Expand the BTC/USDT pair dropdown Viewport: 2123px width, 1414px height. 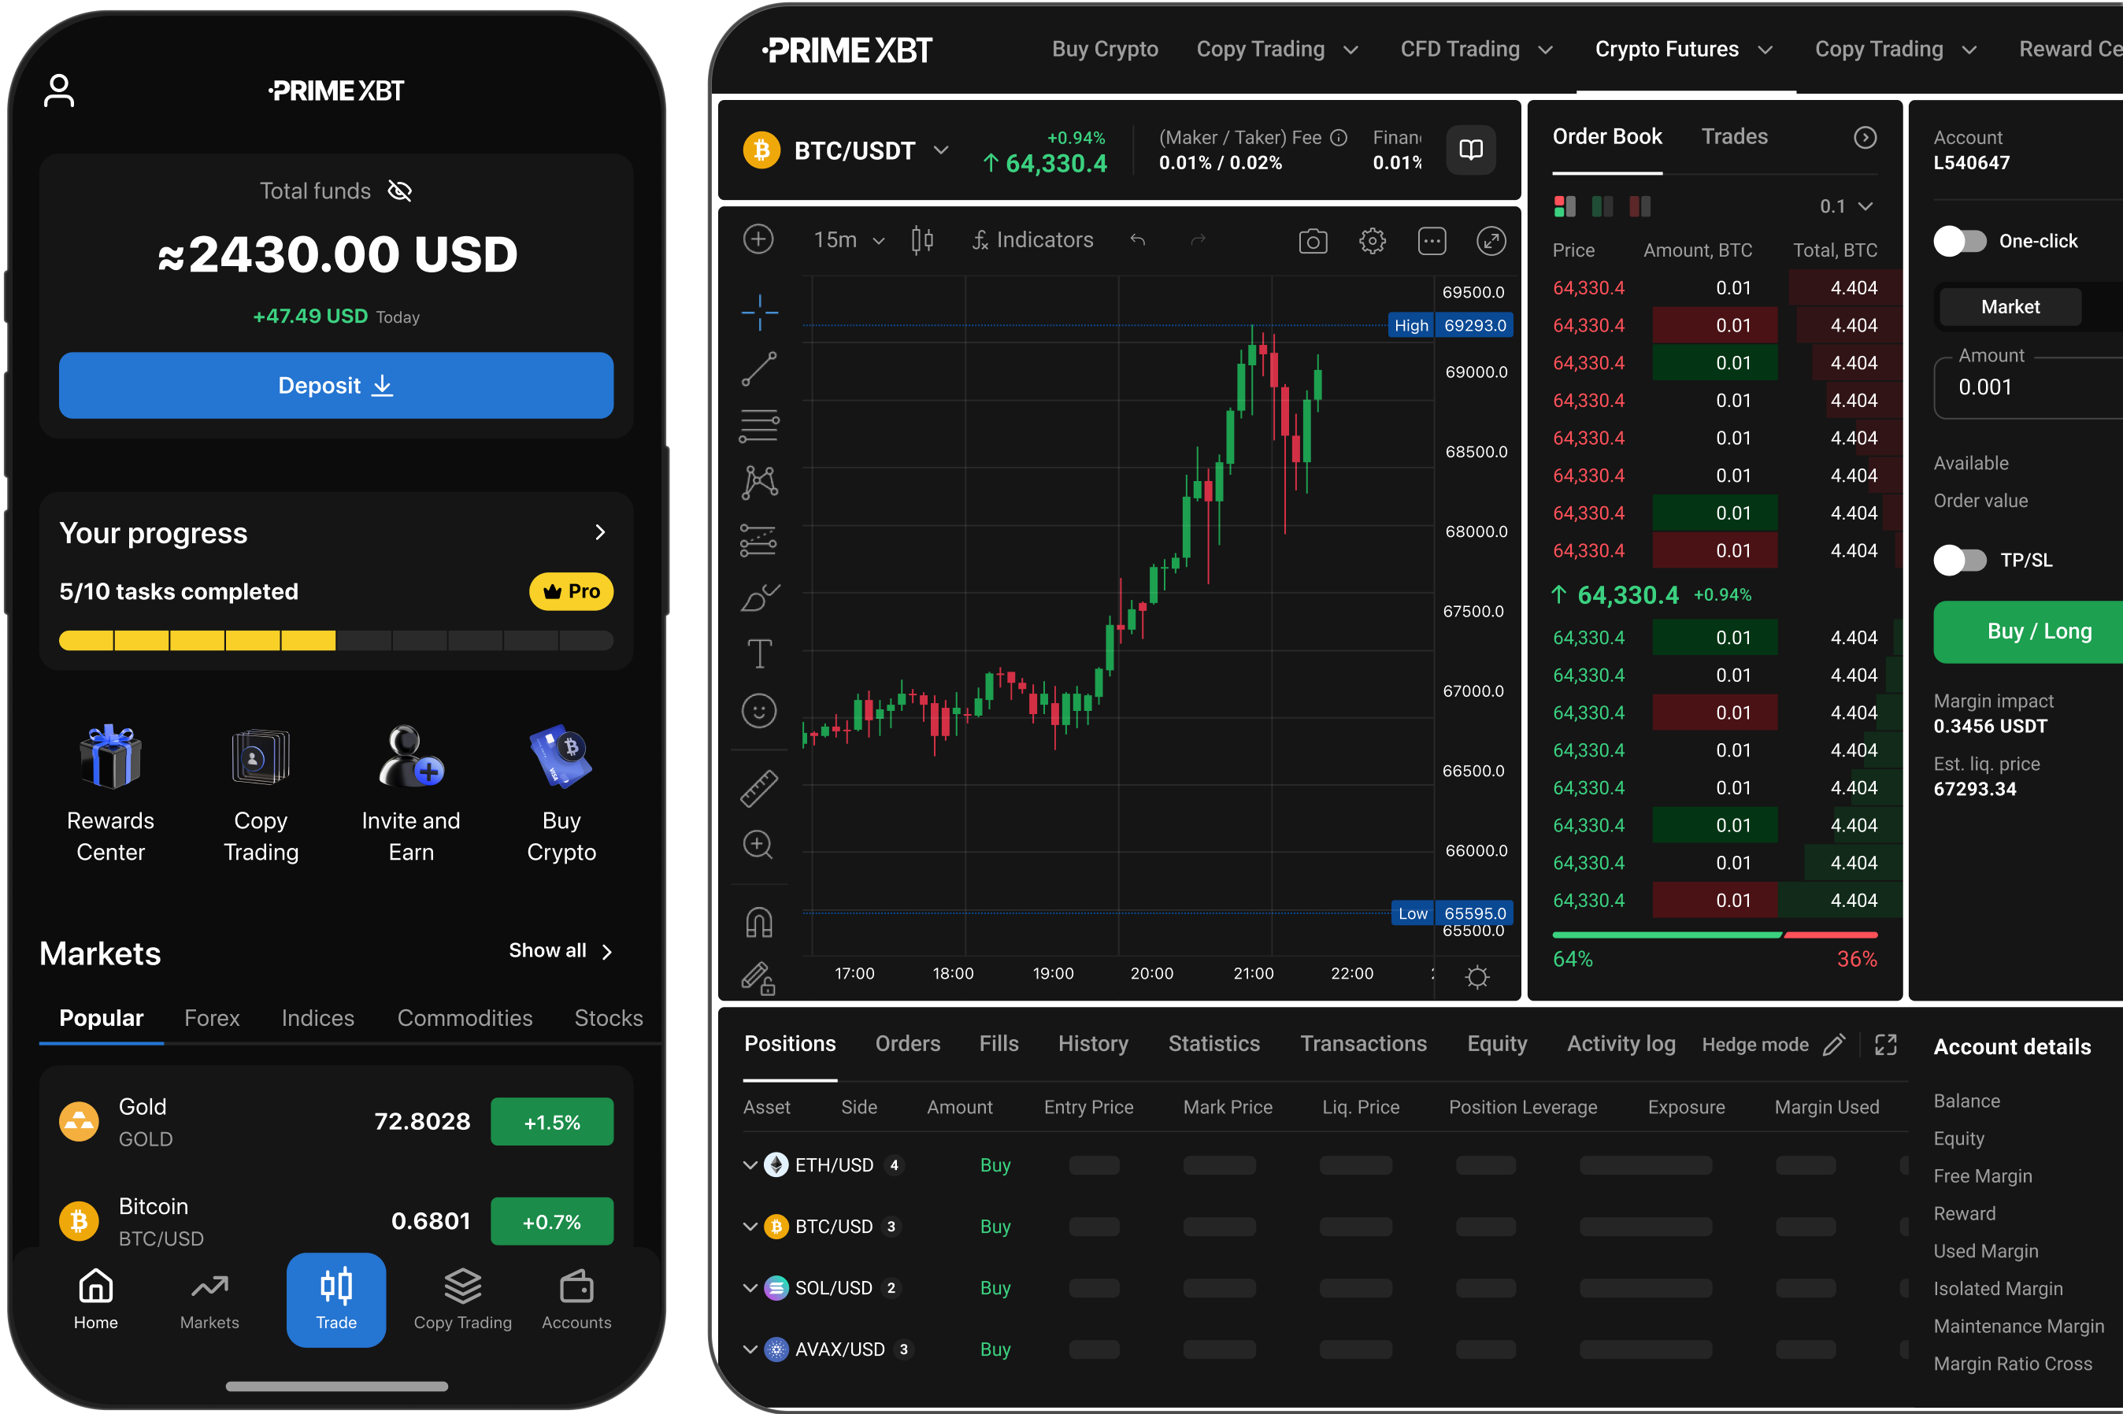coord(943,153)
